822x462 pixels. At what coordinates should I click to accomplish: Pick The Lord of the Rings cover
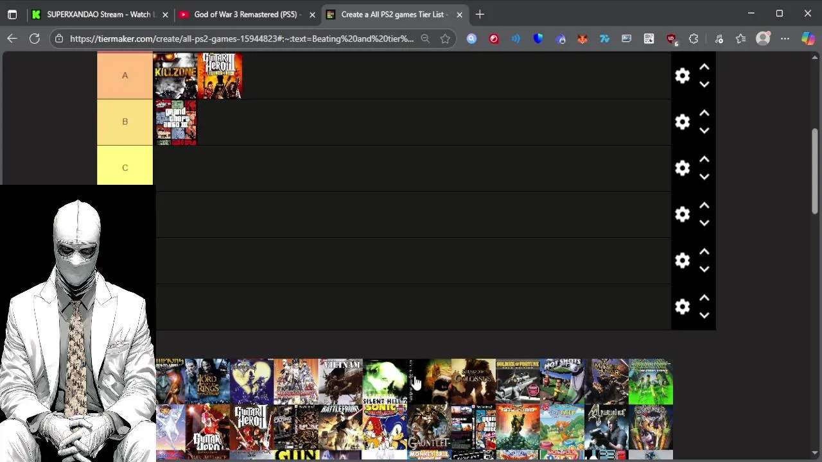coord(207,381)
